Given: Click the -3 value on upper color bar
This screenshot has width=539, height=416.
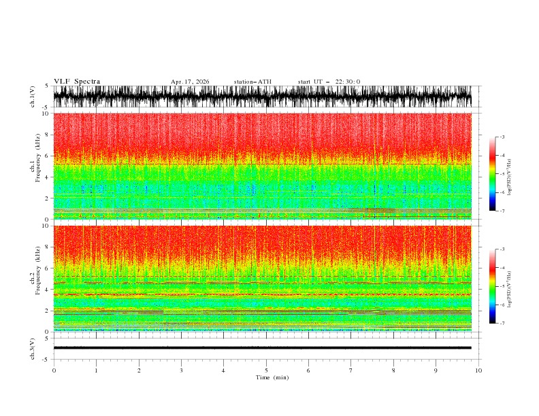Looking at the screenshot, I should click(x=502, y=137).
